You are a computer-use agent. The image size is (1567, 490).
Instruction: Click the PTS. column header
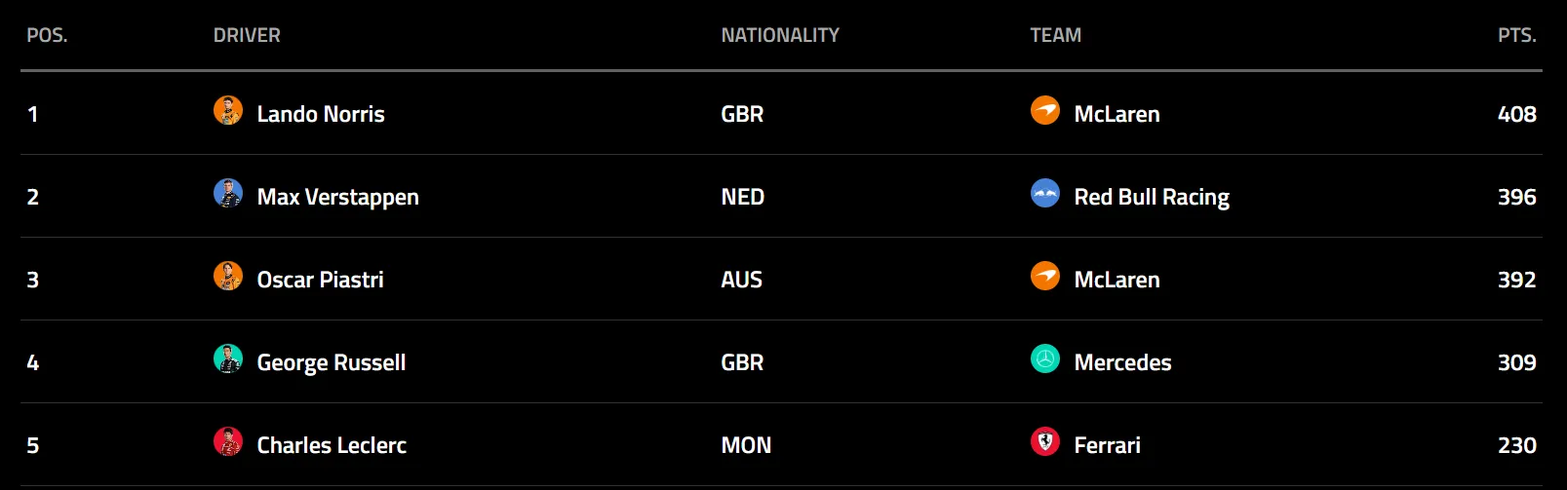coord(1516,35)
